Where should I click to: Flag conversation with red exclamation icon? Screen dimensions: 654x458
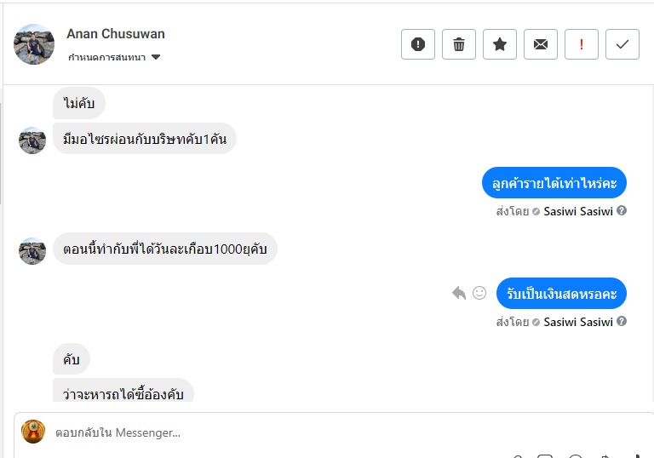click(x=582, y=44)
